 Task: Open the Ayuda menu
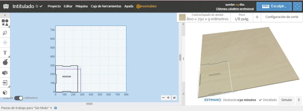pos(129,6)
